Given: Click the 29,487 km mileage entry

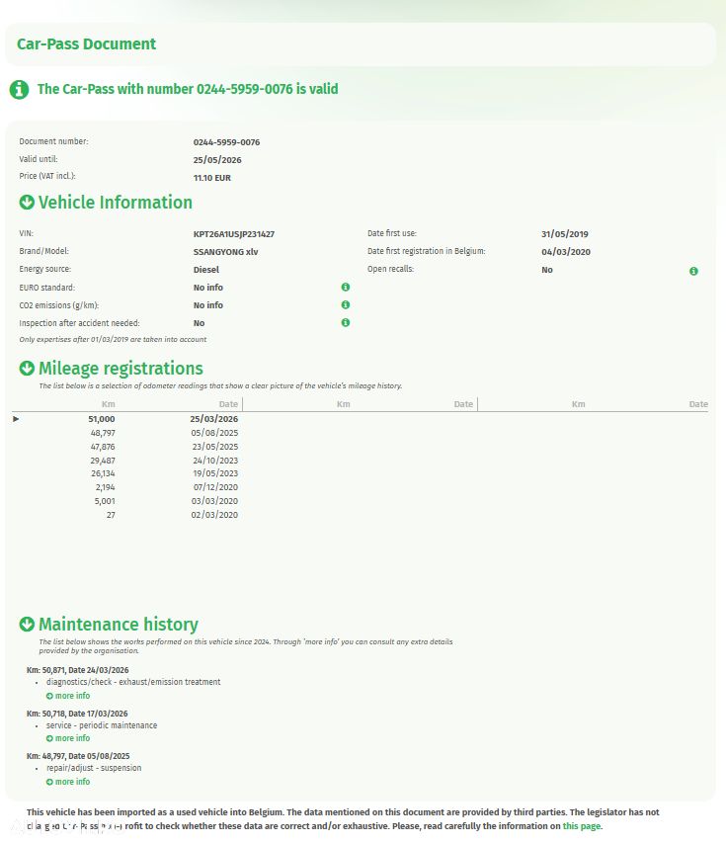Looking at the screenshot, I should coord(103,461).
